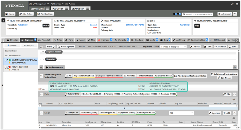Click the hide columns eye icon in Parts
The image size is (241, 130).
coord(234,99)
